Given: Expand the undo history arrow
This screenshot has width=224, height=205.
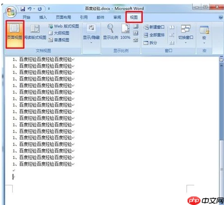Looking at the screenshot, I should [34, 9].
